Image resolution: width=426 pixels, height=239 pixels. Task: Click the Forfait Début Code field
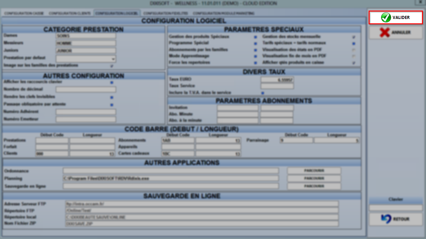tap(52, 147)
